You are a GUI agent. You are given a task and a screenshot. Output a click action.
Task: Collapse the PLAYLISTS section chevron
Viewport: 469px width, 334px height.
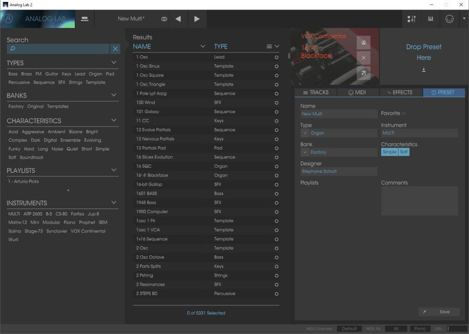click(114, 170)
